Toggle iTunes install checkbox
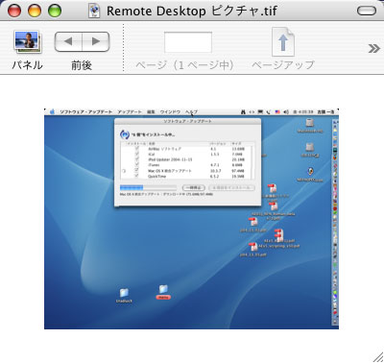The width and height of the screenshot is (384, 363). pyautogui.click(x=136, y=165)
